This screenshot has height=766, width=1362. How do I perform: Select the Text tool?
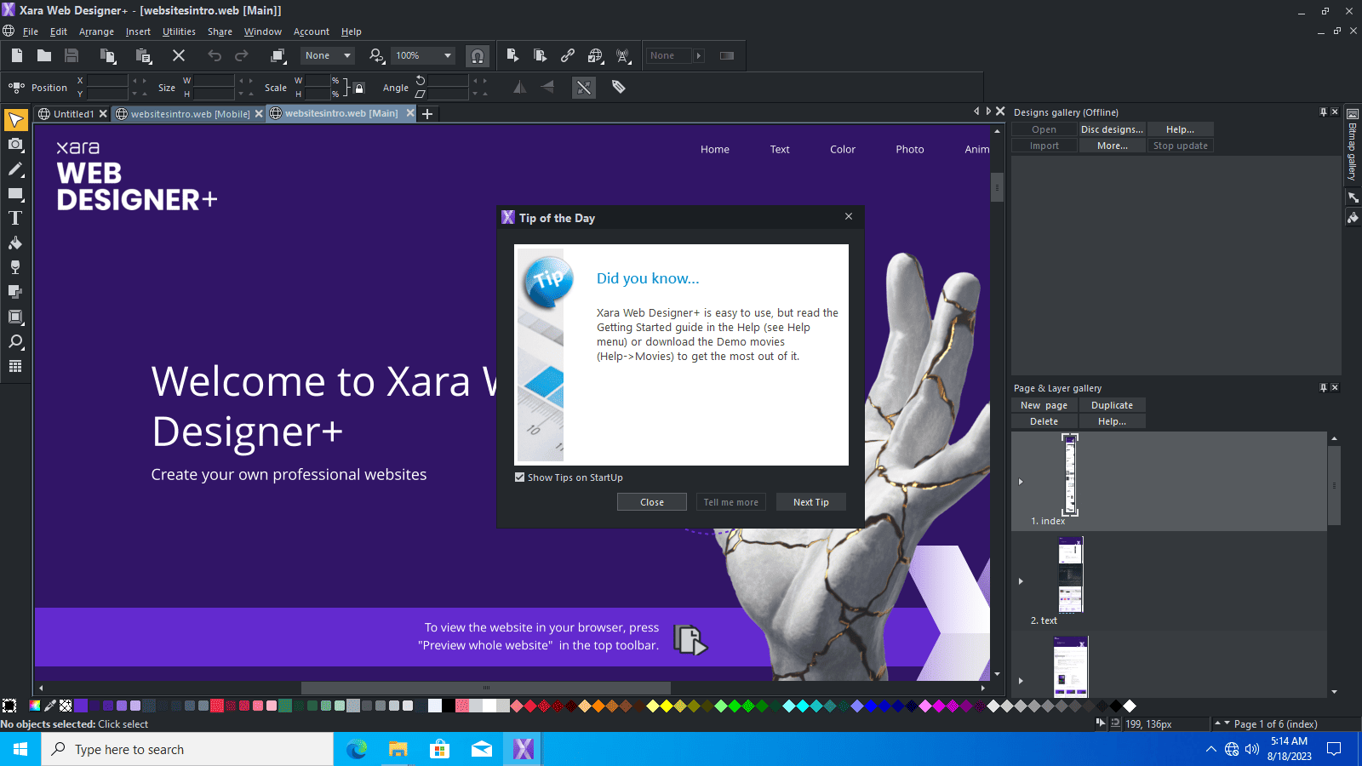(x=15, y=219)
